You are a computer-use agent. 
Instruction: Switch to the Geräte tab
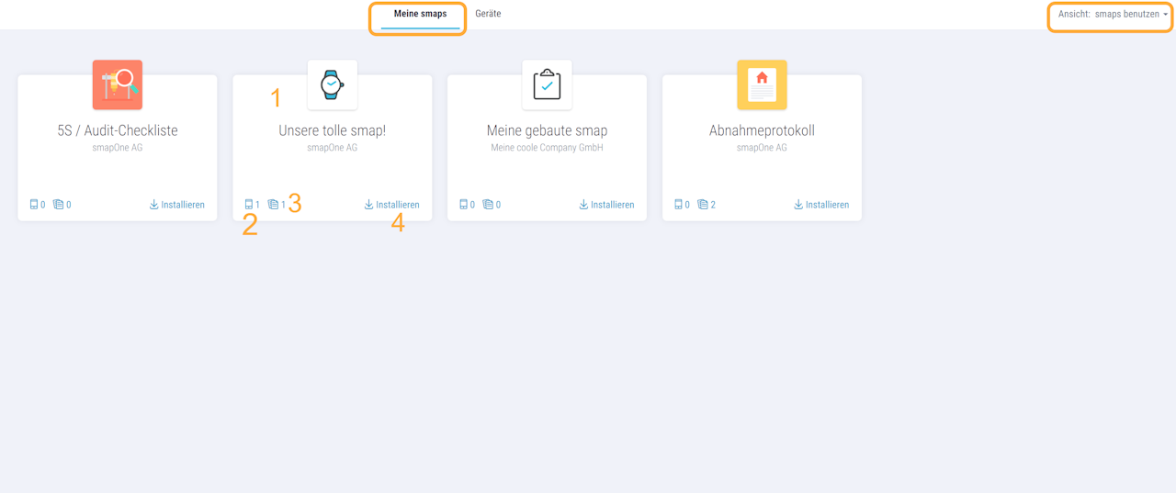tap(488, 14)
